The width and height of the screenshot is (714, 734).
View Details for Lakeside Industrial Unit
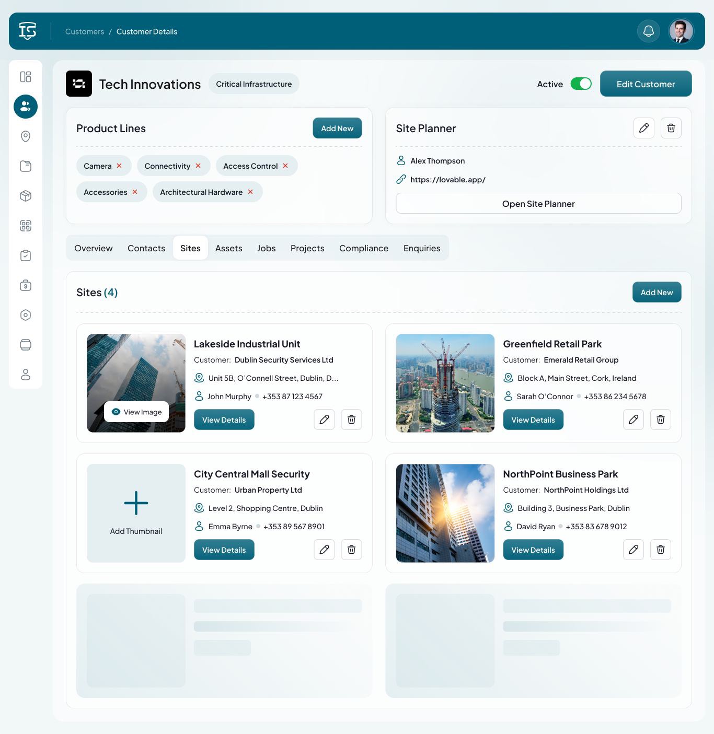tap(224, 420)
